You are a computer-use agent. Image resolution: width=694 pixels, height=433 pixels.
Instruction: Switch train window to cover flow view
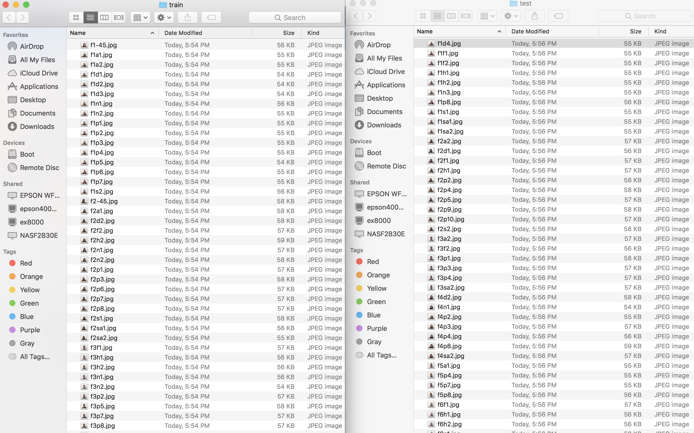119,17
